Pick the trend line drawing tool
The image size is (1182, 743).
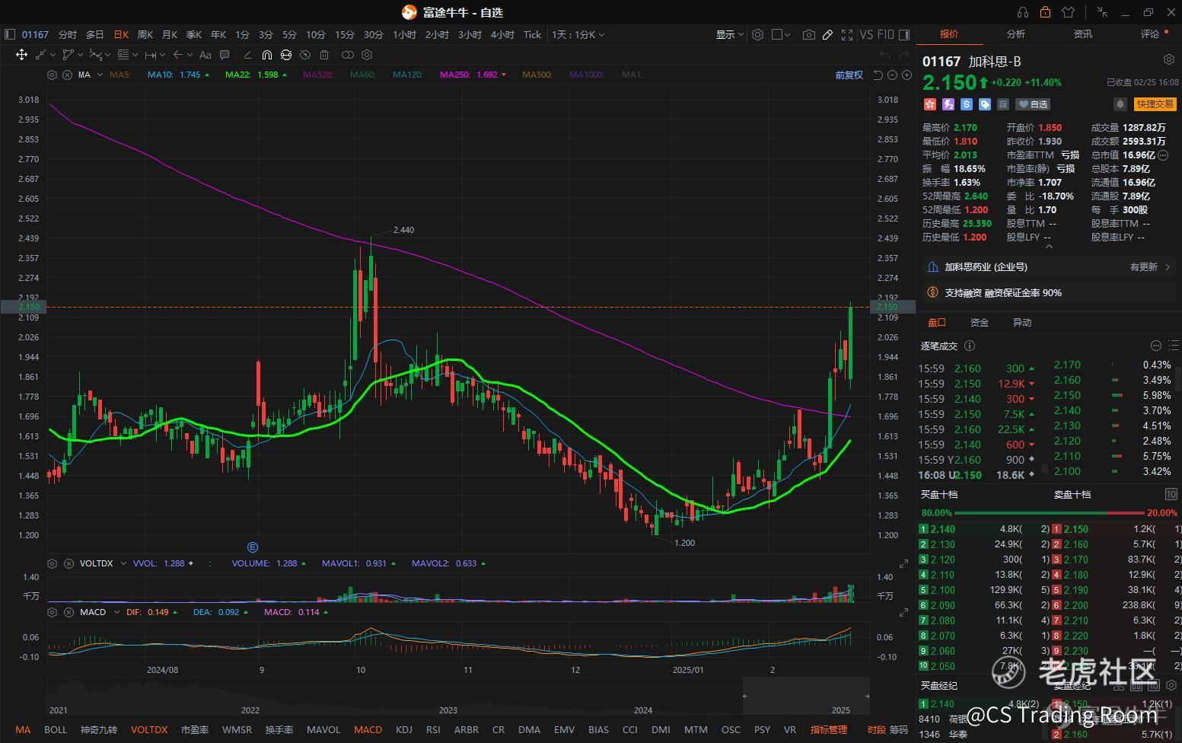[x=41, y=55]
